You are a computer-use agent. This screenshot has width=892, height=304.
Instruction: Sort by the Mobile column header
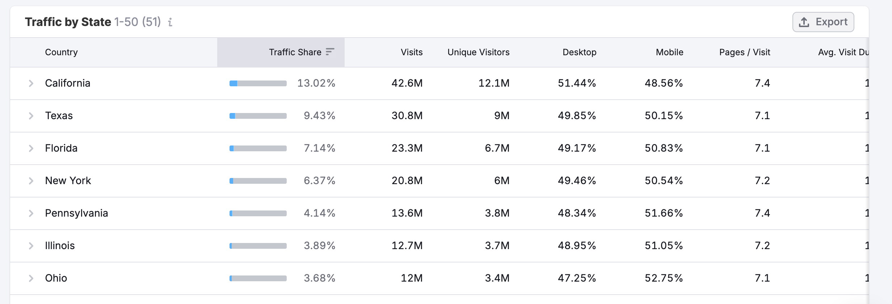coord(669,52)
